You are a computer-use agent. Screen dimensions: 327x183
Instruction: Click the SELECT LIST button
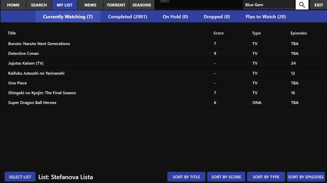[x=20, y=177]
